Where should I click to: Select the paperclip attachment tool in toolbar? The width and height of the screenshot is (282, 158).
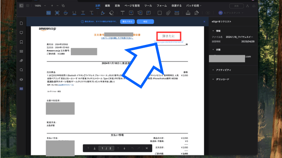pyautogui.click(x=168, y=13)
